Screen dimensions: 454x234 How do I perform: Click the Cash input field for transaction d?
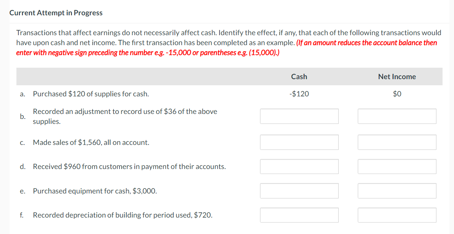pyautogui.click(x=299, y=166)
